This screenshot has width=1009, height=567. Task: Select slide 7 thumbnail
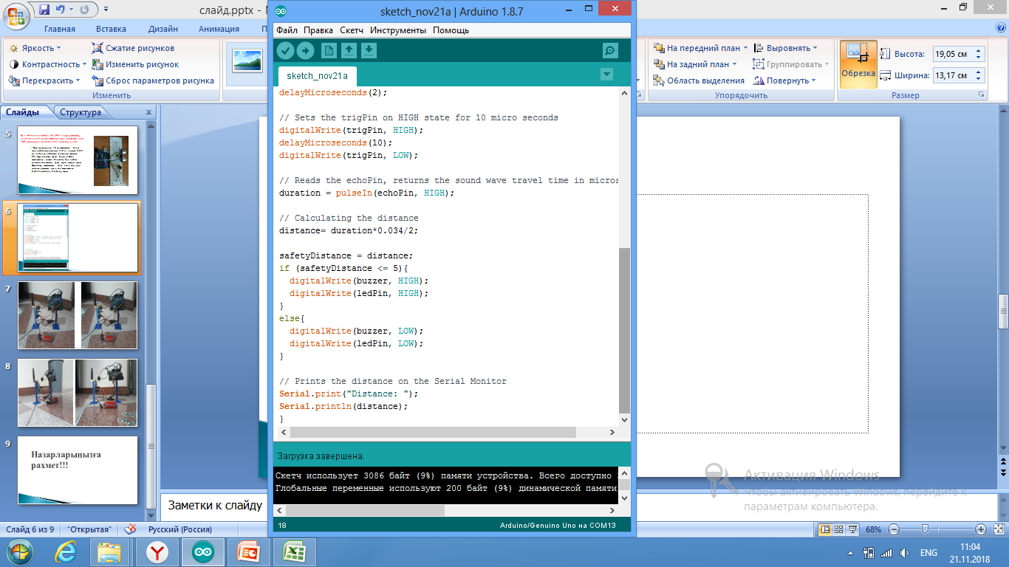[78, 315]
